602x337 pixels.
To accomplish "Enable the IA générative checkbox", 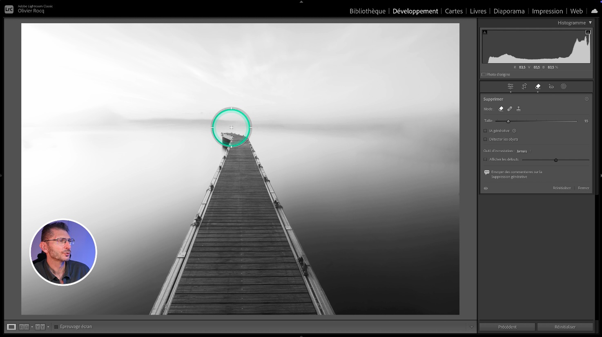I will [485, 131].
